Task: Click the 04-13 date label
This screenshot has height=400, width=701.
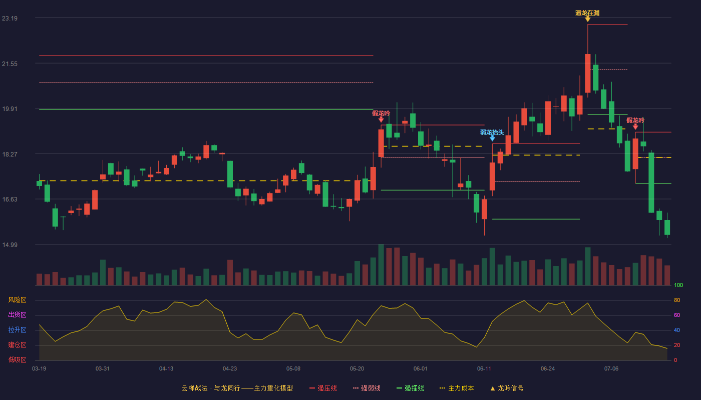Action: coord(166,368)
